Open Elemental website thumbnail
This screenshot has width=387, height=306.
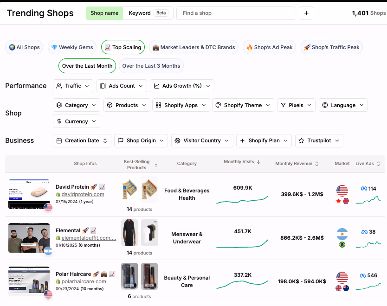click(29, 238)
